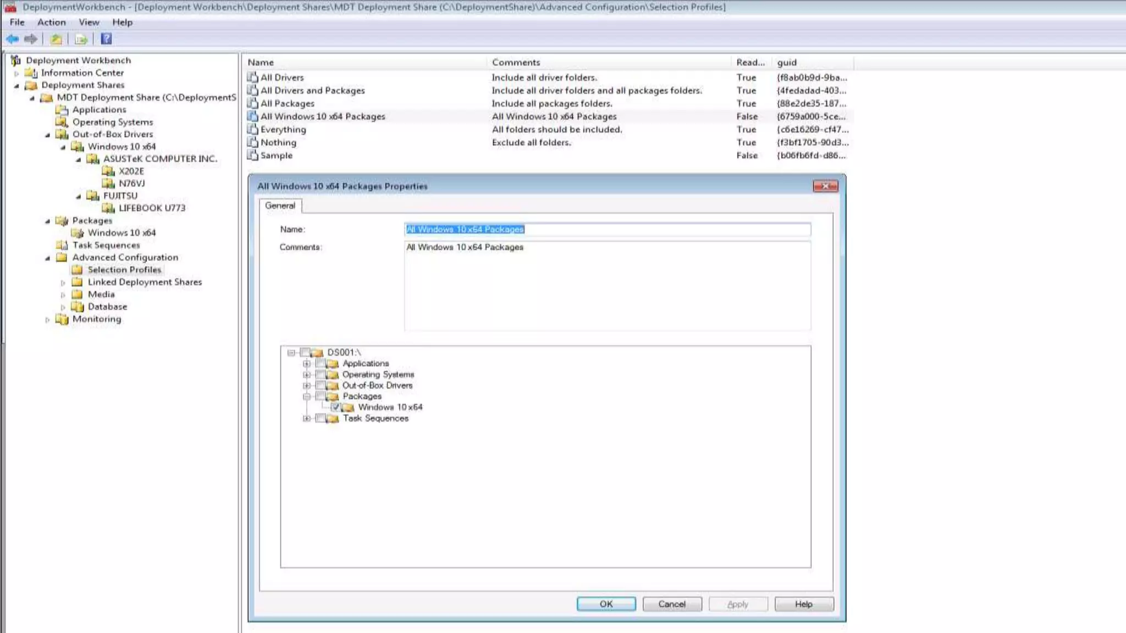This screenshot has width=1126, height=633.
Task: Open the Action menu
Action: pyautogui.click(x=51, y=23)
